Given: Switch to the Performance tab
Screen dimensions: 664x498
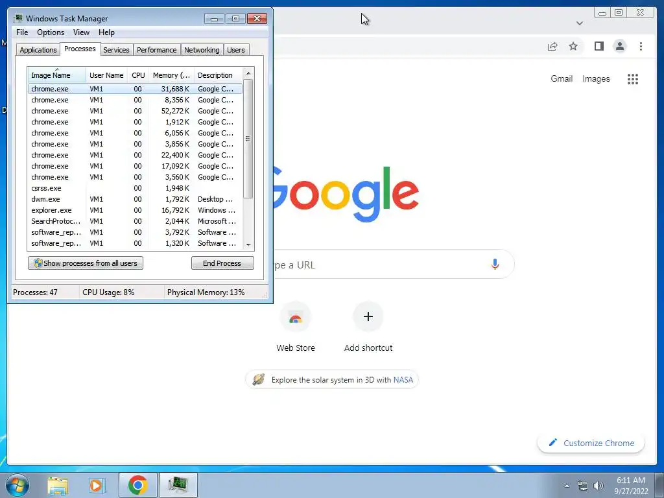Looking at the screenshot, I should (x=157, y=49).
